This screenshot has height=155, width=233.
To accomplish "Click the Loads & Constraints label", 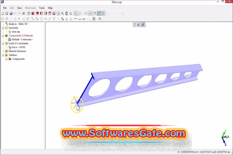I will (x=18, y=43).
